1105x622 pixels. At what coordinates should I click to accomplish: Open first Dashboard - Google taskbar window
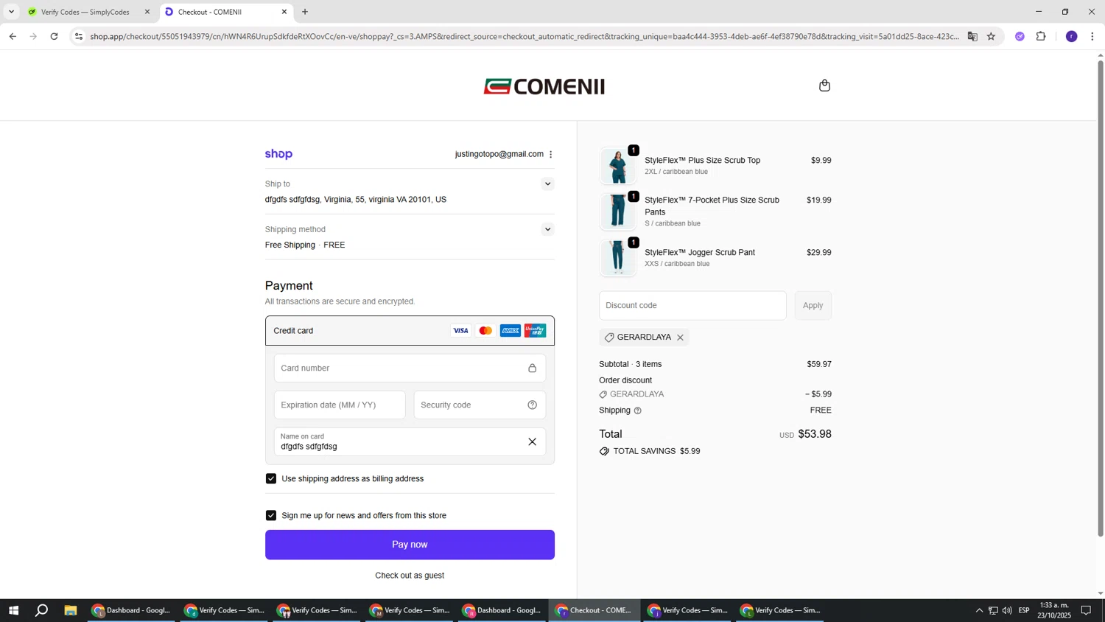131,610
